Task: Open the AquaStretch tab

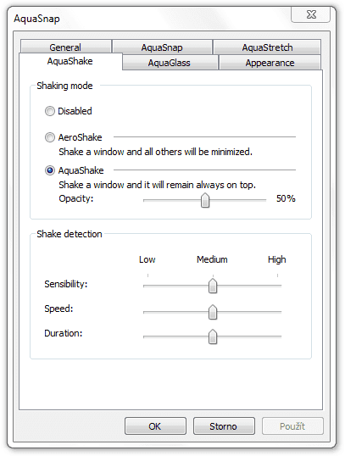Action: (x=267, y=47)
